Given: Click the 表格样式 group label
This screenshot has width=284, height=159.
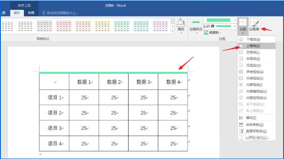Looking at the screenshot, I should (43, 39).
